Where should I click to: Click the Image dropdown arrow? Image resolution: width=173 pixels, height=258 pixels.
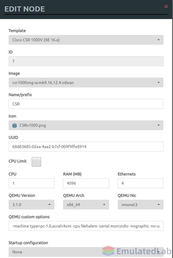point(159,83)
